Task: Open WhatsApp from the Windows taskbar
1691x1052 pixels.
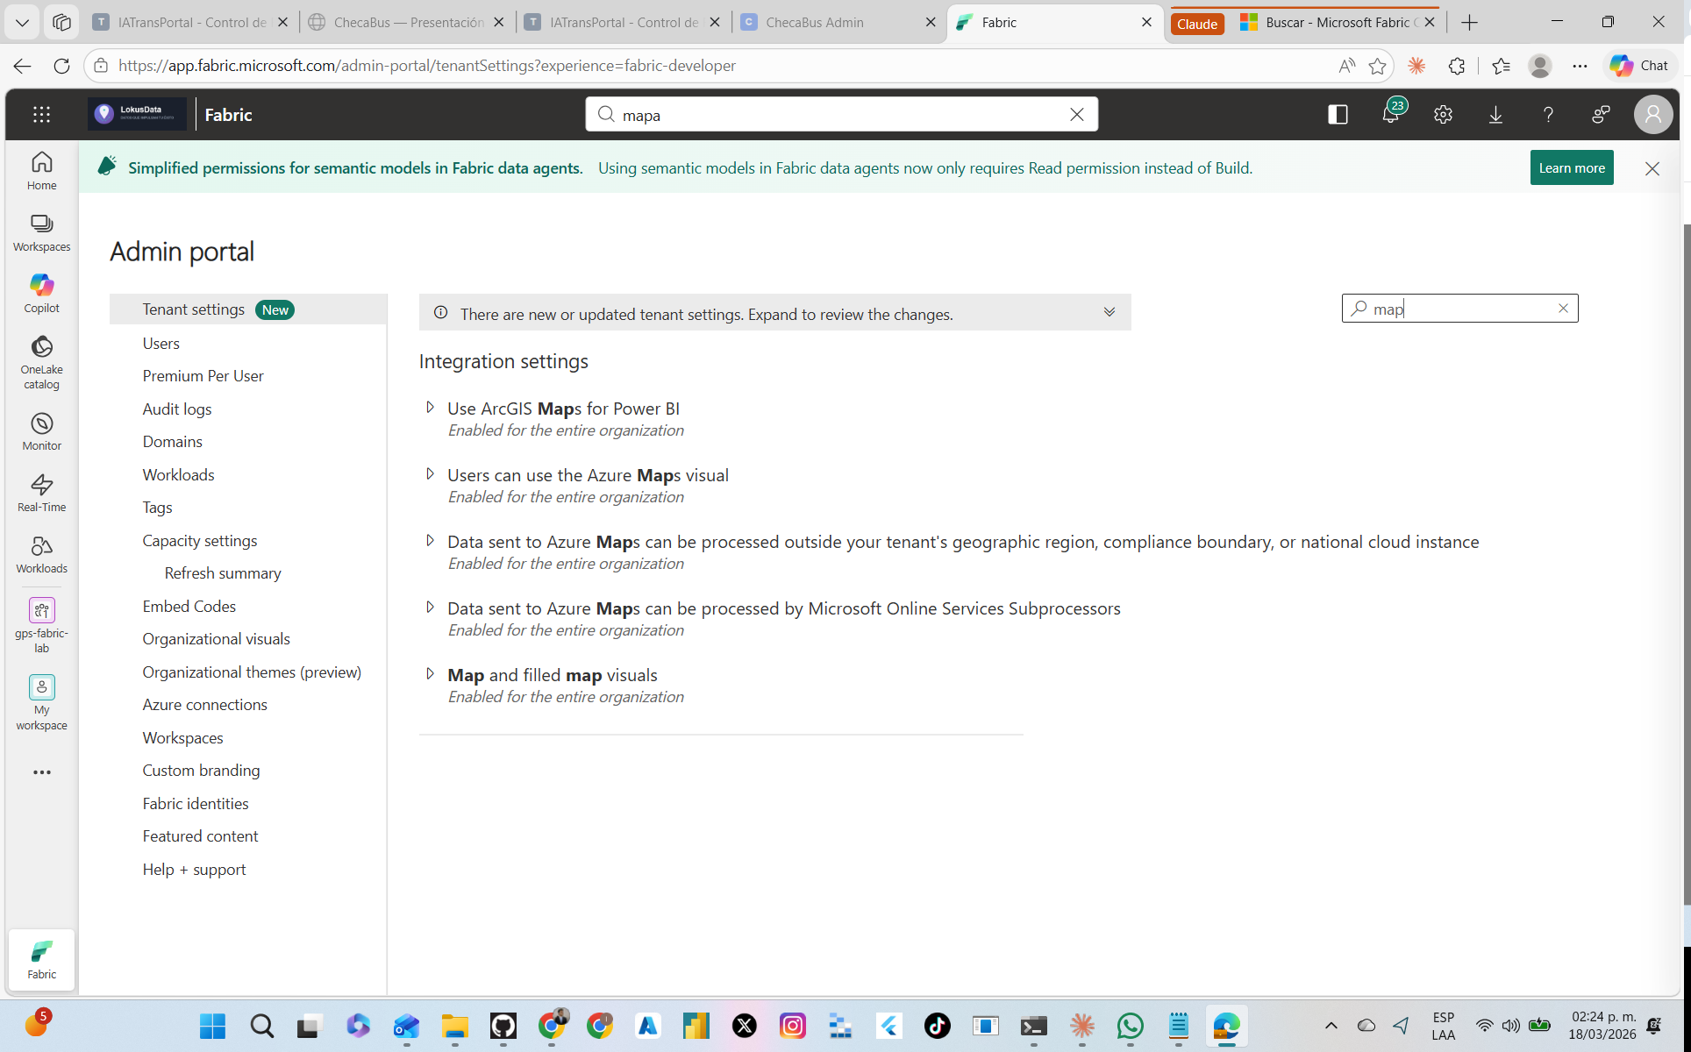Action: pyautogui.click(x=1131, y=1025)
